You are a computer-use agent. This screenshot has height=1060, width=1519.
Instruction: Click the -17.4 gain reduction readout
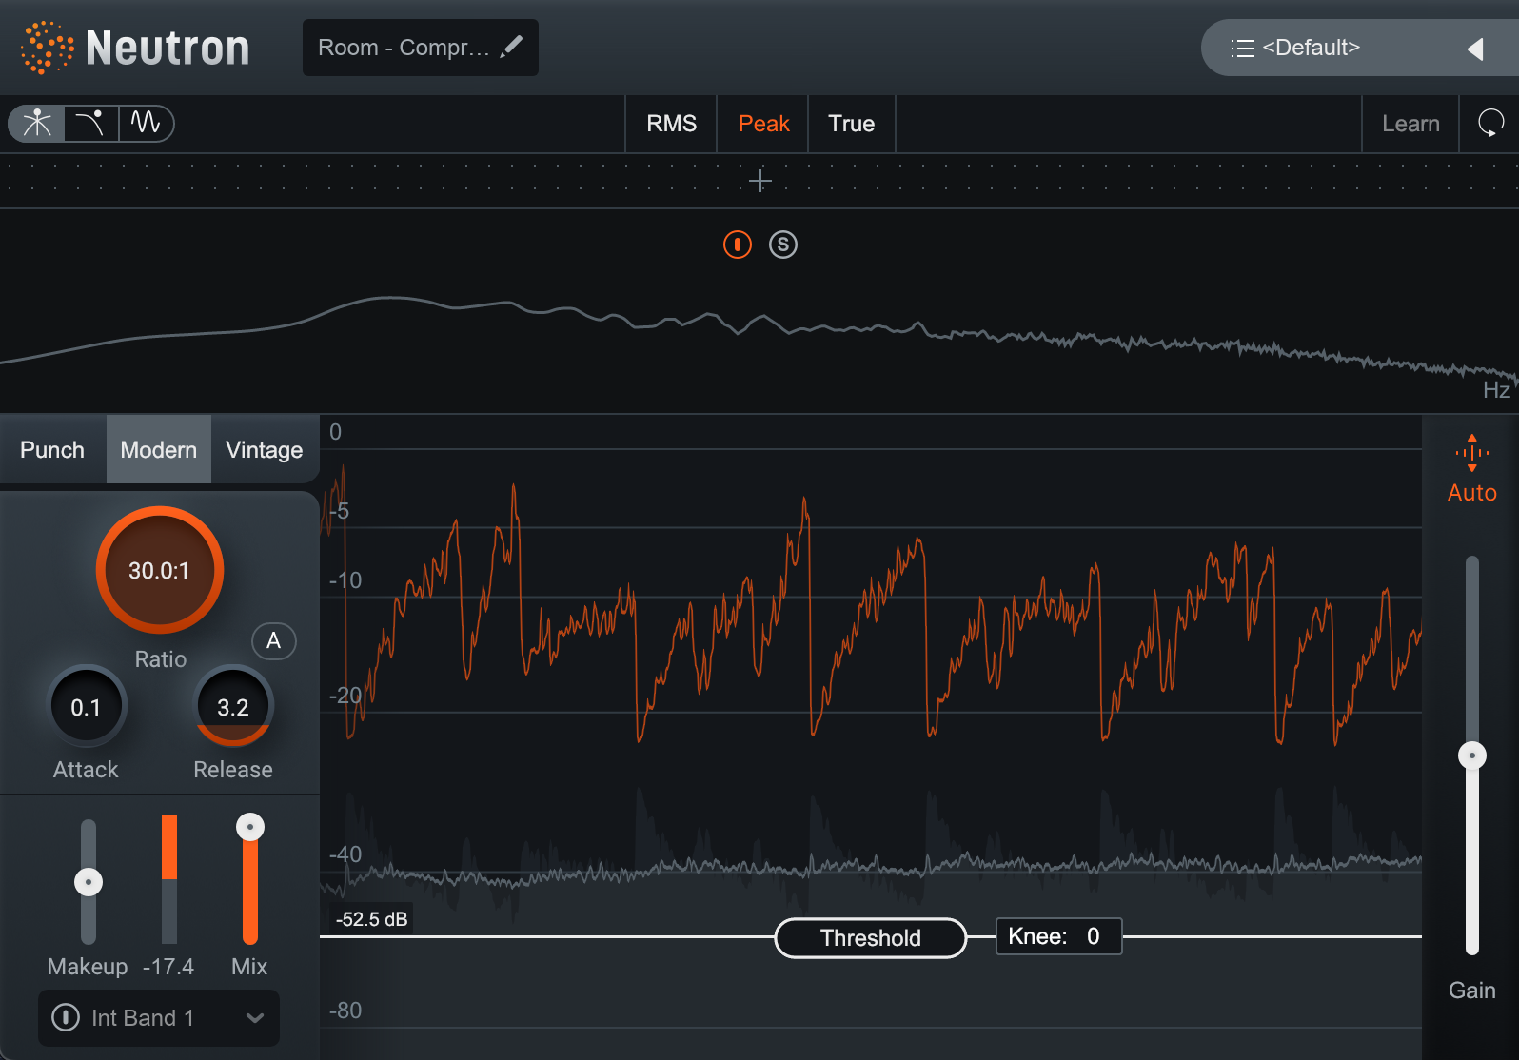click(x=168, y=967)
